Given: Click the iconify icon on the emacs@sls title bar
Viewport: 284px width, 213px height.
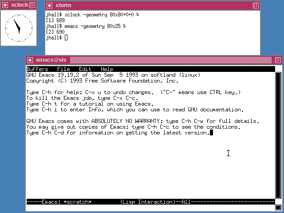Looking at the screenshot, I should [x=30, y=60].
